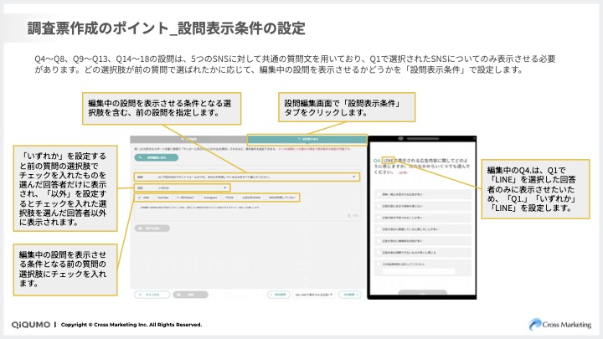The height and width of the screenshot is (339, 603).
Task: Go to the previous question button
Action: (x=279, y=295)
